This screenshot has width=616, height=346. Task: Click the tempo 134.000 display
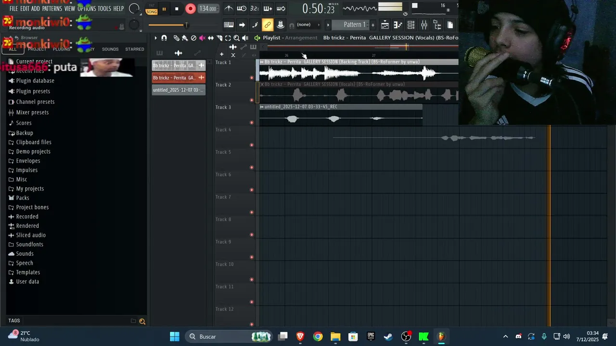point(208,9)
